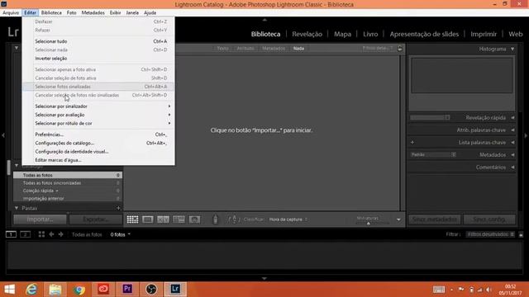Click Windows Start button
This screenshot has height=297, width=529.
click(10, 290)
